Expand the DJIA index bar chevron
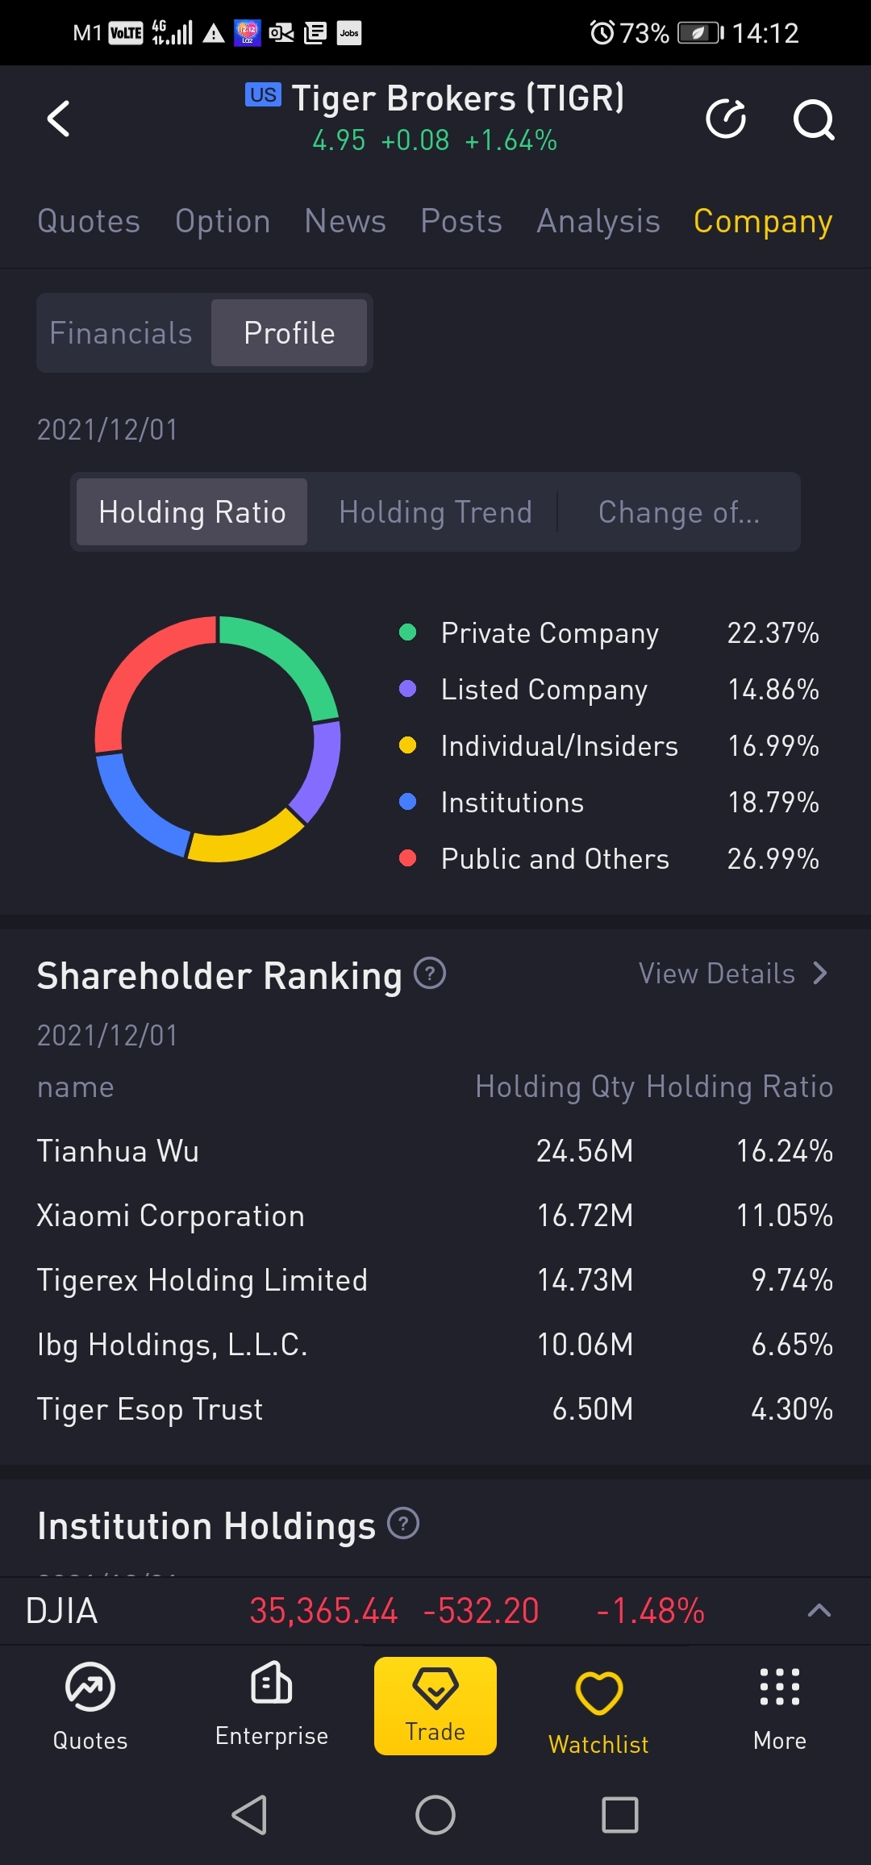This screenshot has height=1865, width=871. point(819,1611)
